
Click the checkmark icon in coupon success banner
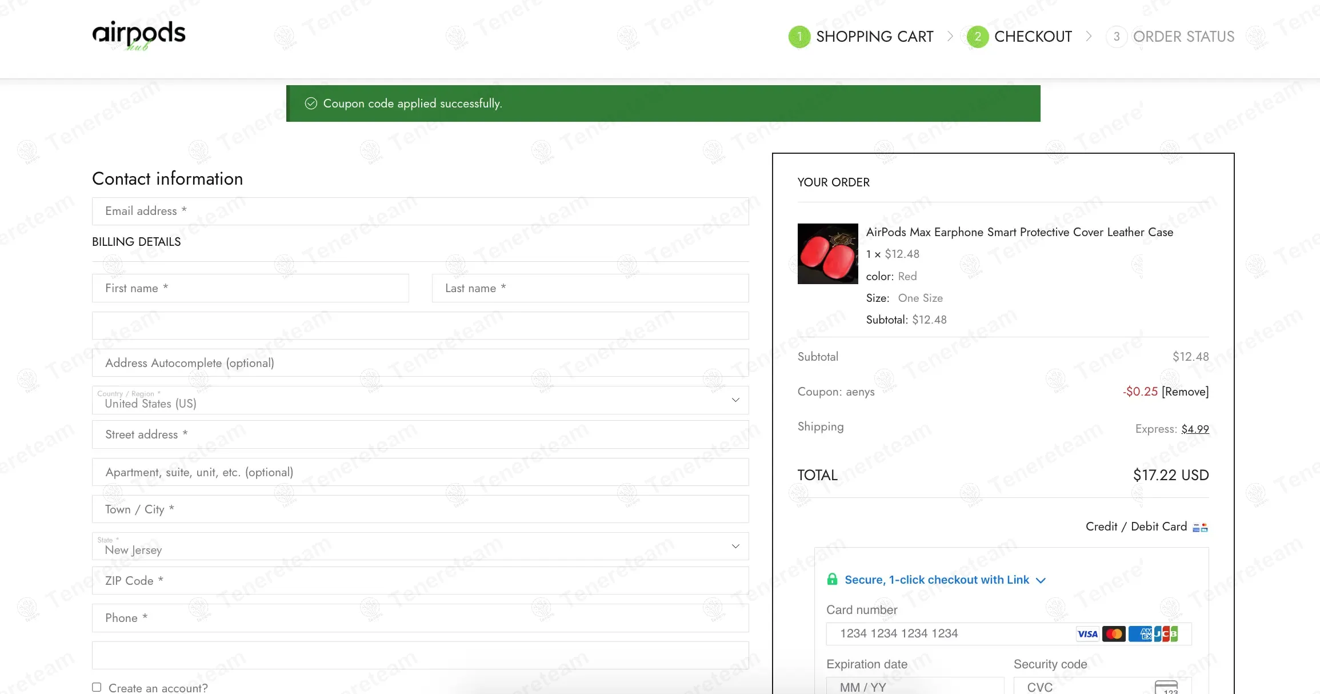tap(311, 103)
